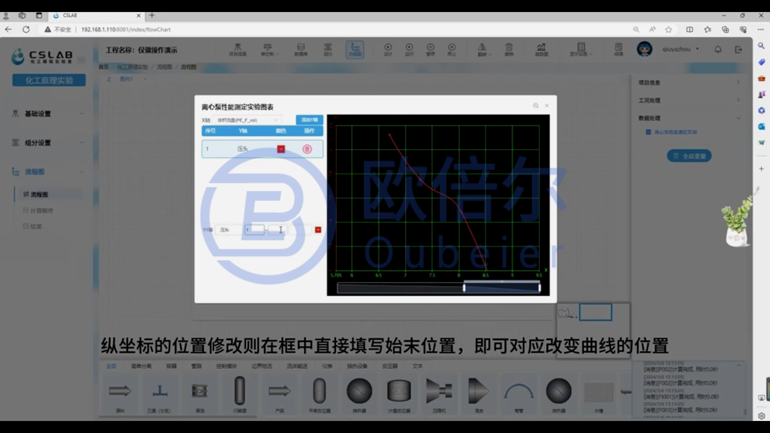Viewport: 770px width, 433px height.
Task: Collapse the message log panel chevron
Action: coord(739,366)
